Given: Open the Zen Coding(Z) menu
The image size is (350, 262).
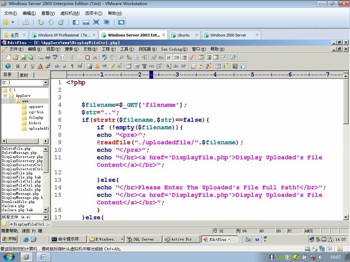Looking at the screenshot, I should pyautogui.click(x=174, y=49).
